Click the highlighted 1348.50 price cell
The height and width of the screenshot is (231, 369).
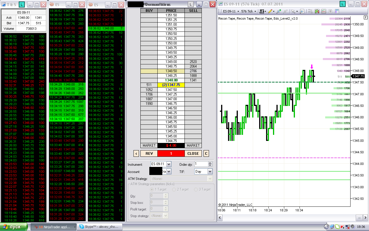click(171, 71)
